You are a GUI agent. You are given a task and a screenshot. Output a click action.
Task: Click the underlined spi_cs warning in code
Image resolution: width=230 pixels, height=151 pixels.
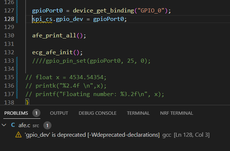click(x=42, y=19)
